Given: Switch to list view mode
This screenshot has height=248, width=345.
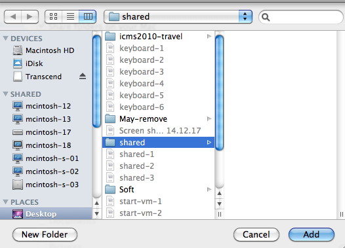Looking at the screenshot, I should [70, 16].
